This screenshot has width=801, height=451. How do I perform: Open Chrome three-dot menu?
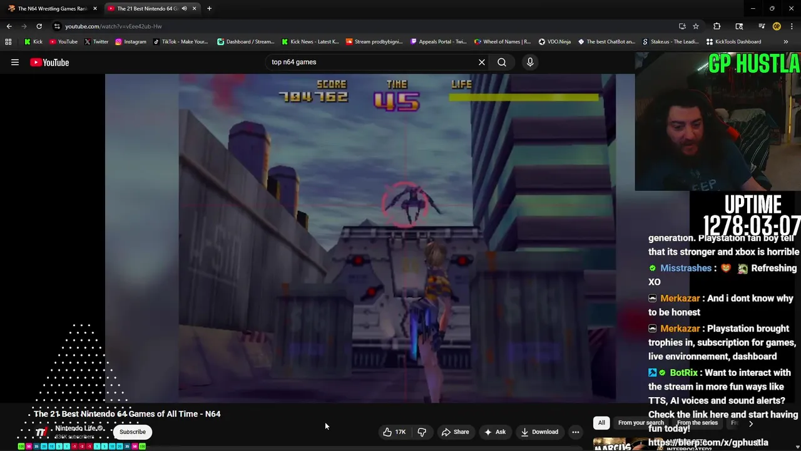(x=792, y=26)
